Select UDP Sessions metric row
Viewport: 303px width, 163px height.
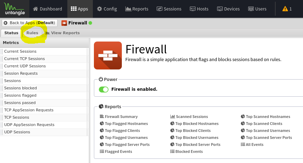coord(44,132)
